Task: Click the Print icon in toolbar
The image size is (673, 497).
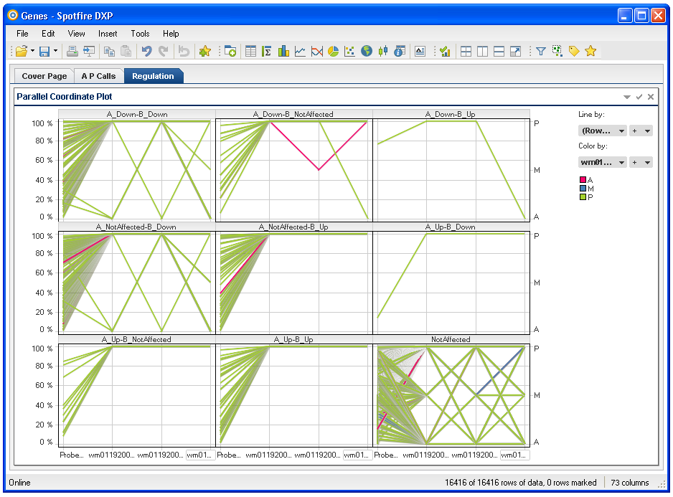Action: (72, 51)
